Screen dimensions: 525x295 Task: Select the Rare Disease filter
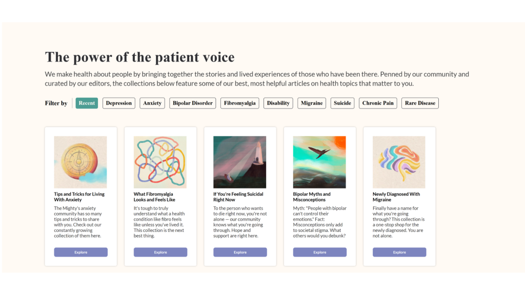(419, 103)
